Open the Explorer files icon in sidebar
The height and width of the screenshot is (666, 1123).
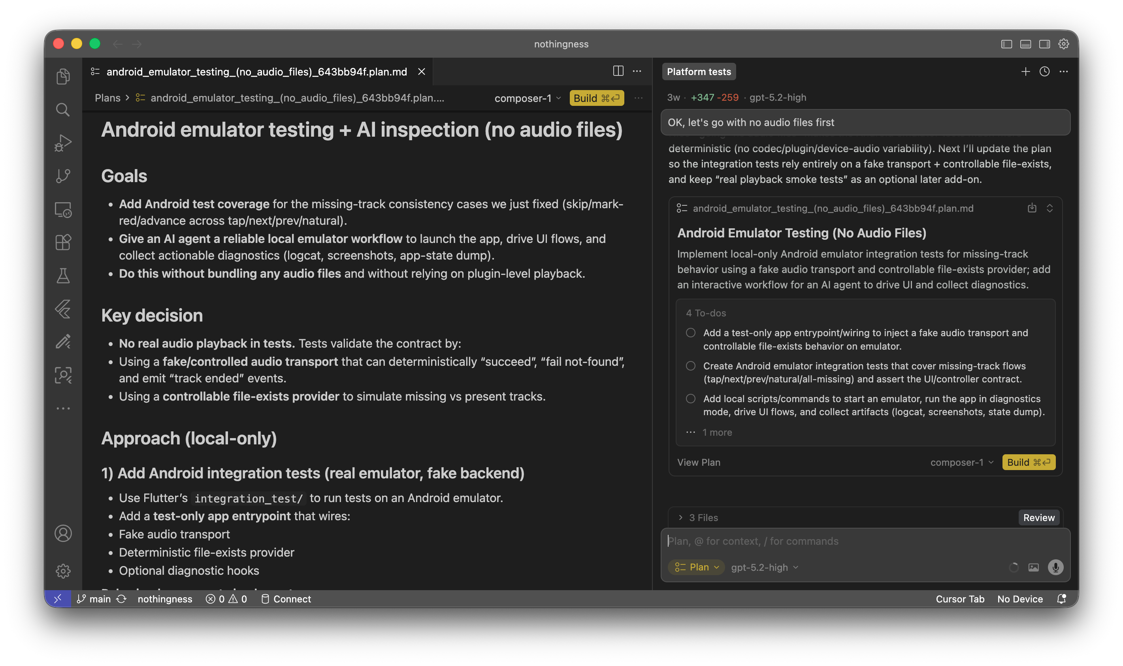[x=63, y=76]
